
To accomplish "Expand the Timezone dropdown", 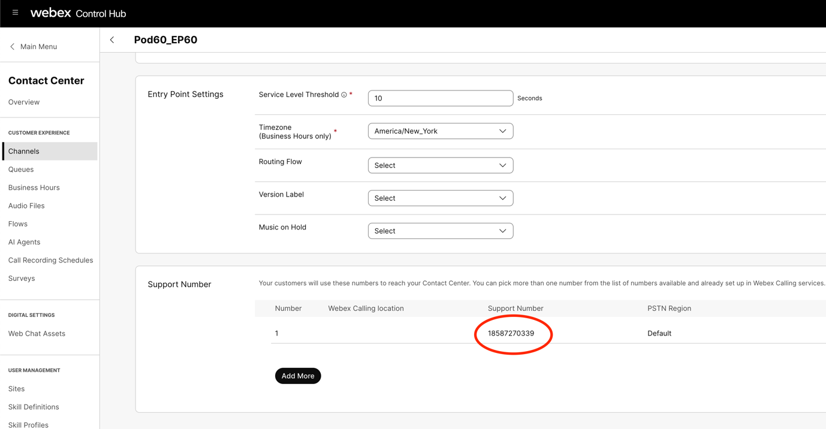I will click(x=440, y=131).
